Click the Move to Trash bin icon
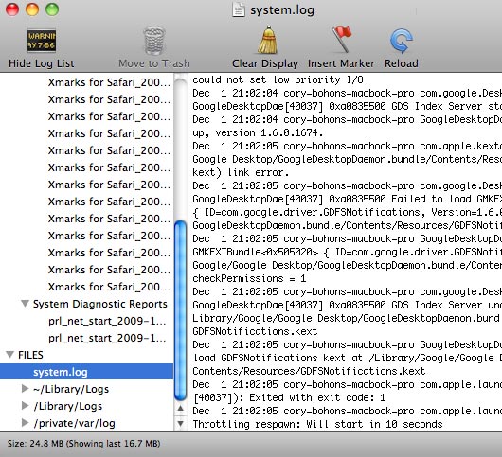 (154, 41)
